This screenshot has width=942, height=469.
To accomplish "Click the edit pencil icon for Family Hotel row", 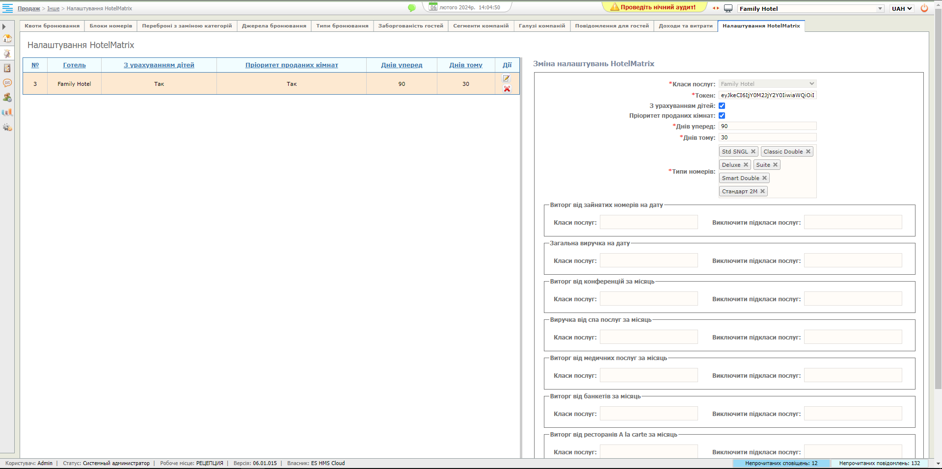I will [507, 78].
